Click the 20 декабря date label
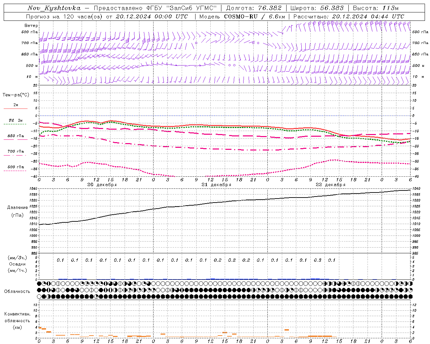The height and width of the screenshot is (344, 430). coord(102,185)
